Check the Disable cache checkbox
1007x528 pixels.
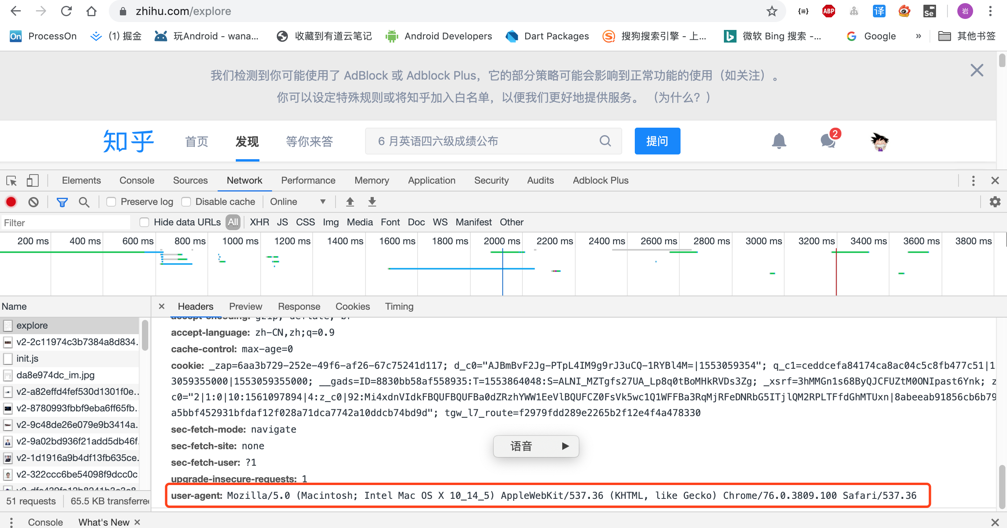coord(186,202)
